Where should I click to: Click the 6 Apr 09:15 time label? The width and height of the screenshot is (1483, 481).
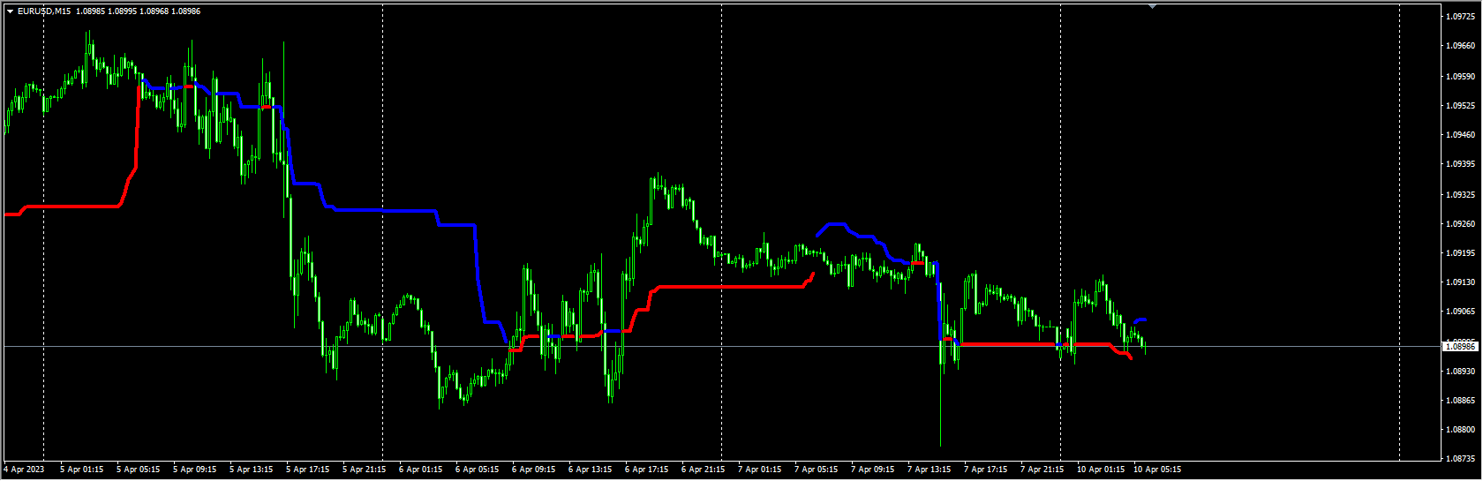pos(533,470)
